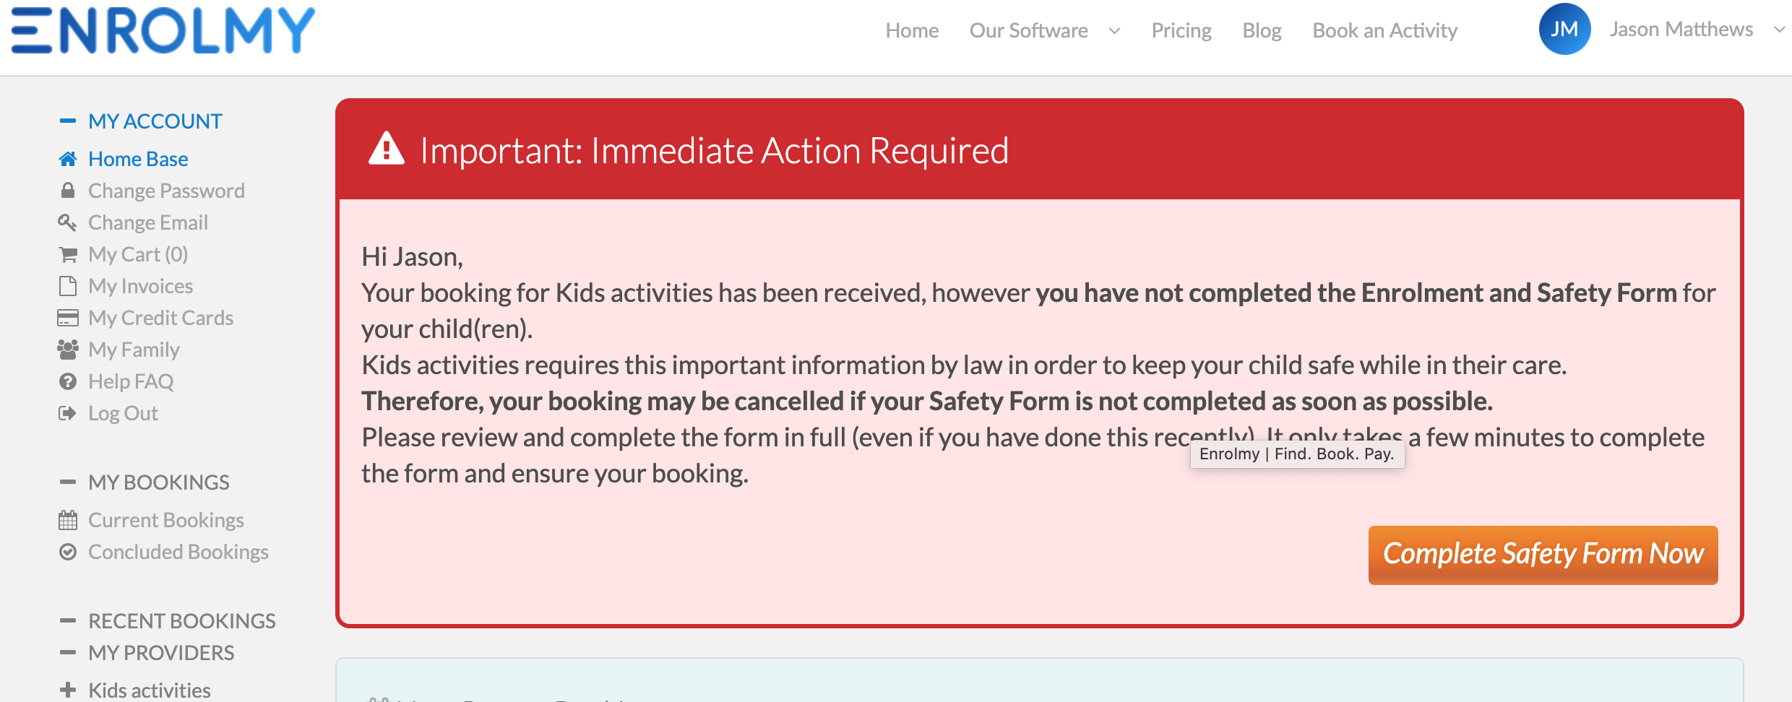Image resolution: width=1792 pixels, height=702 pixels.
Task: Click the Complete Safety Form Now button
Action: point(1543,555)
